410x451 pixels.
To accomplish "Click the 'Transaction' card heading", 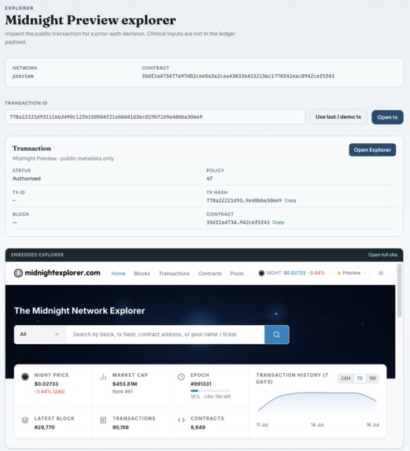I will pyautogui.click(x=31, y=149).
